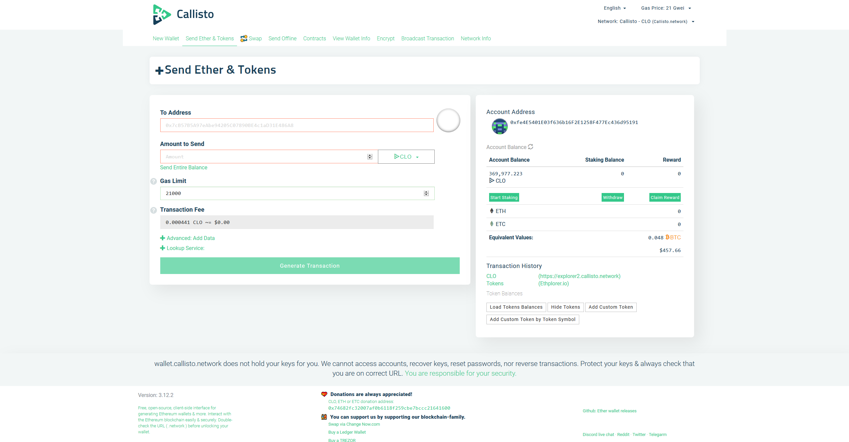Open the Gas Price 21 Gwei dropdown

(x=666, y=8)
